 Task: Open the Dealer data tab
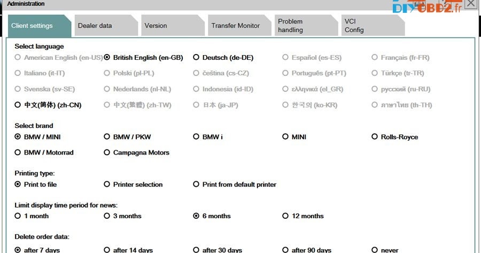[106, 26]
